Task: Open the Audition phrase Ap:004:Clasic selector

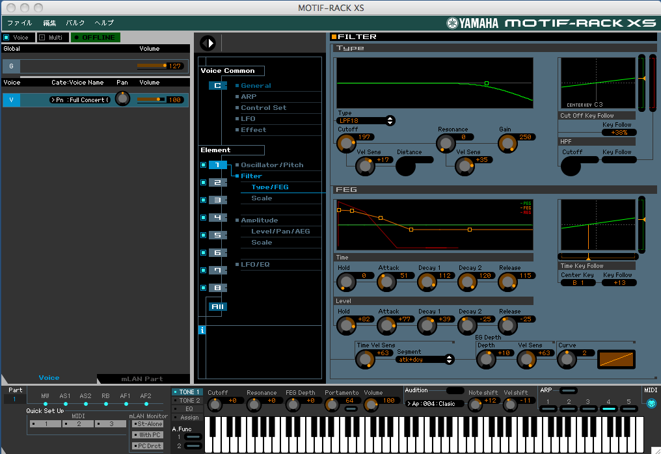Action: [x=434, y=404]
